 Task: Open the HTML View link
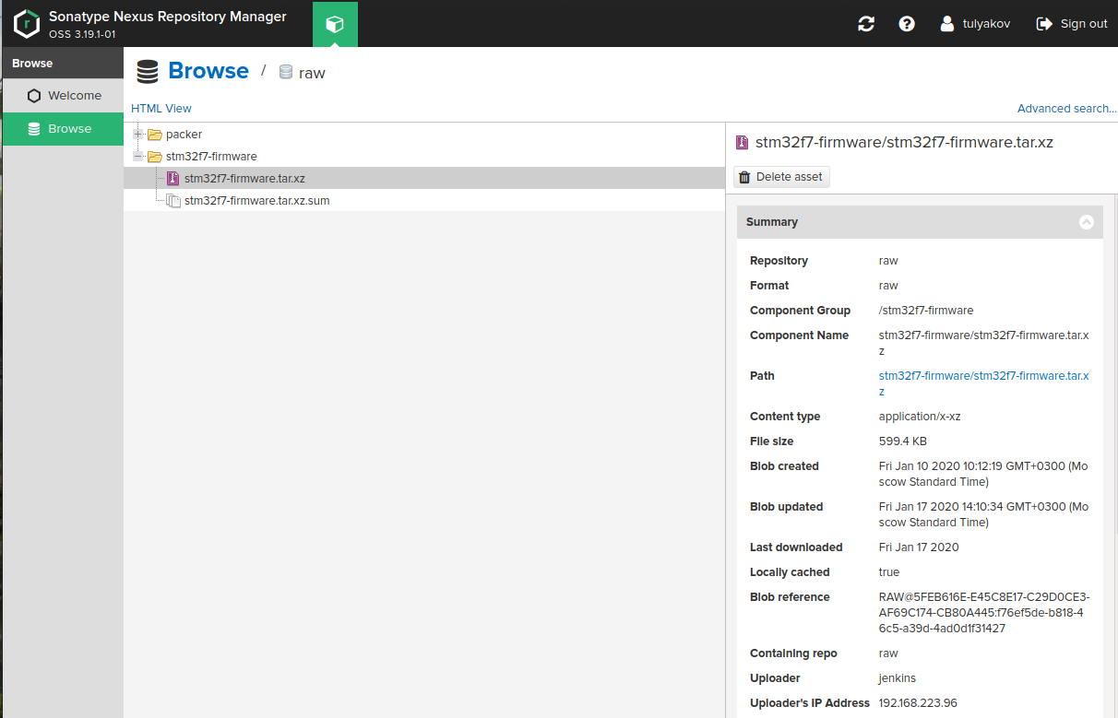(161, 109)
